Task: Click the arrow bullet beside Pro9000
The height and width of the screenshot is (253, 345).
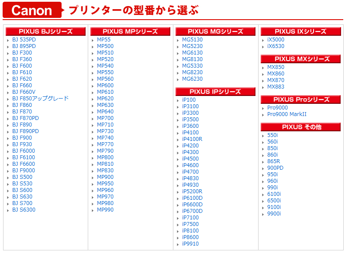Action: [263, 108]
